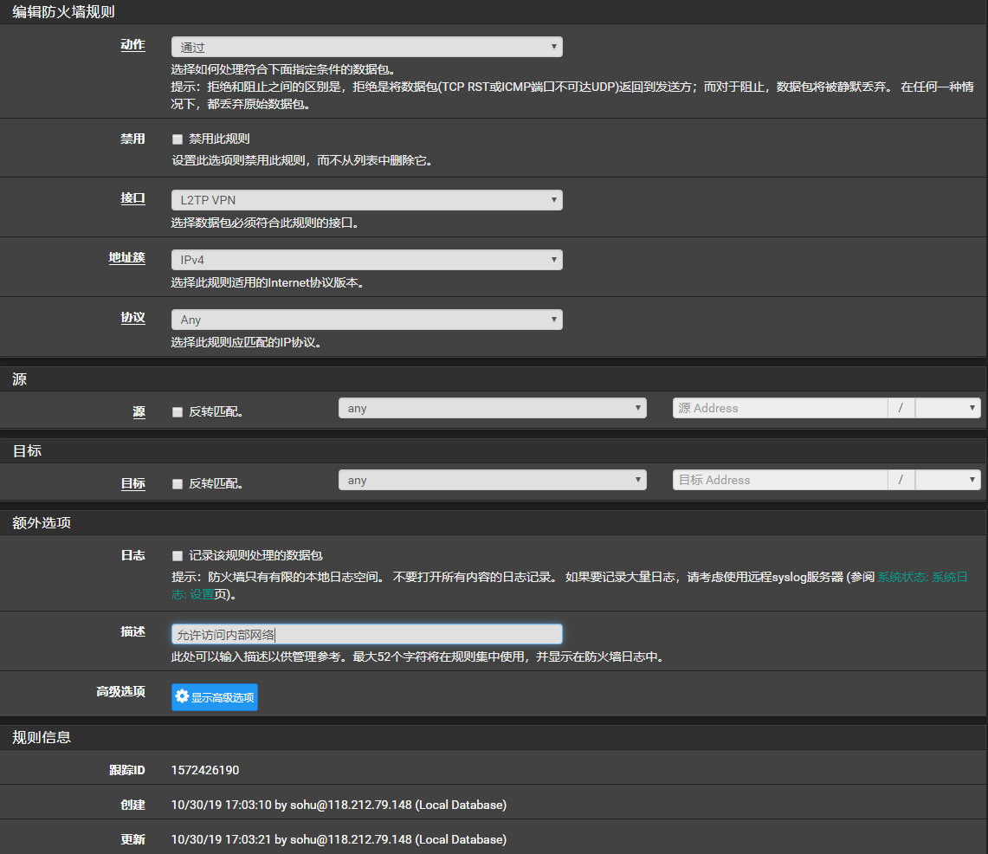The height and width of the screenshot is (854, 988).
Task: Open the destination type dropdown set to any
Action: click(x=492, y=480)
